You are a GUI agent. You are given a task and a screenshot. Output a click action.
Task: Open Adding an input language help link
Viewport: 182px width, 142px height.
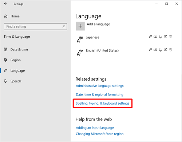(x=95, y=128)
